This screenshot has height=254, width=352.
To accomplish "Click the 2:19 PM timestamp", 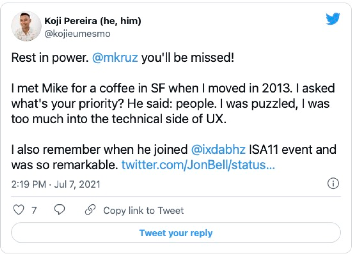I will (x=28, y=184).
